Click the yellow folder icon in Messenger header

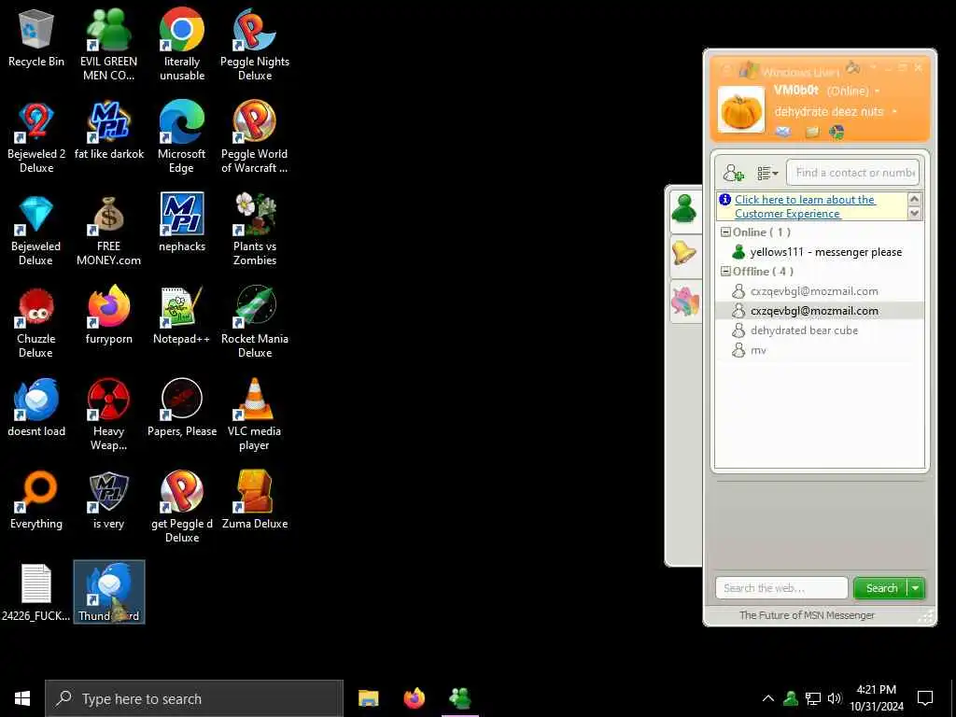(x=811, y=131)
